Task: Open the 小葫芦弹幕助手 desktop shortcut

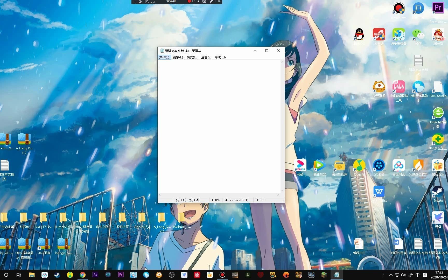Action: coord(418,91)
